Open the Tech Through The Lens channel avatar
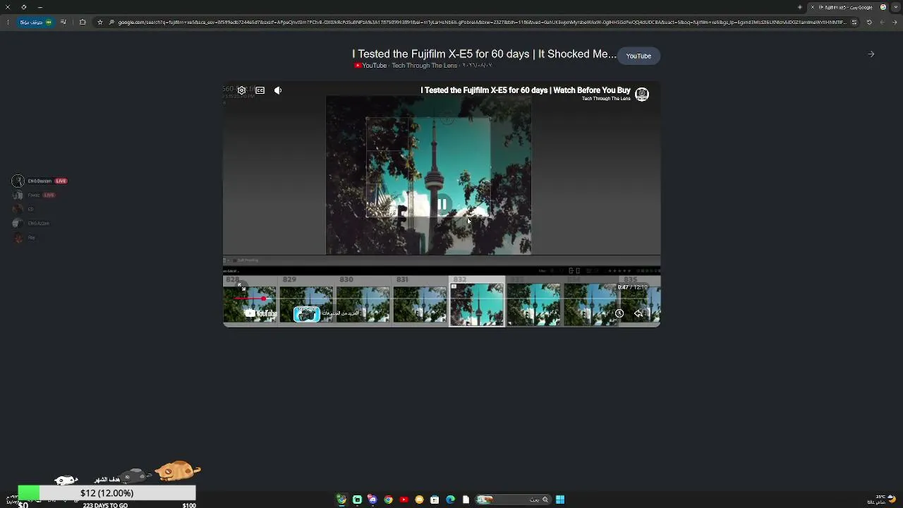Viewport: 903px width, 508px height. (642, 94)
